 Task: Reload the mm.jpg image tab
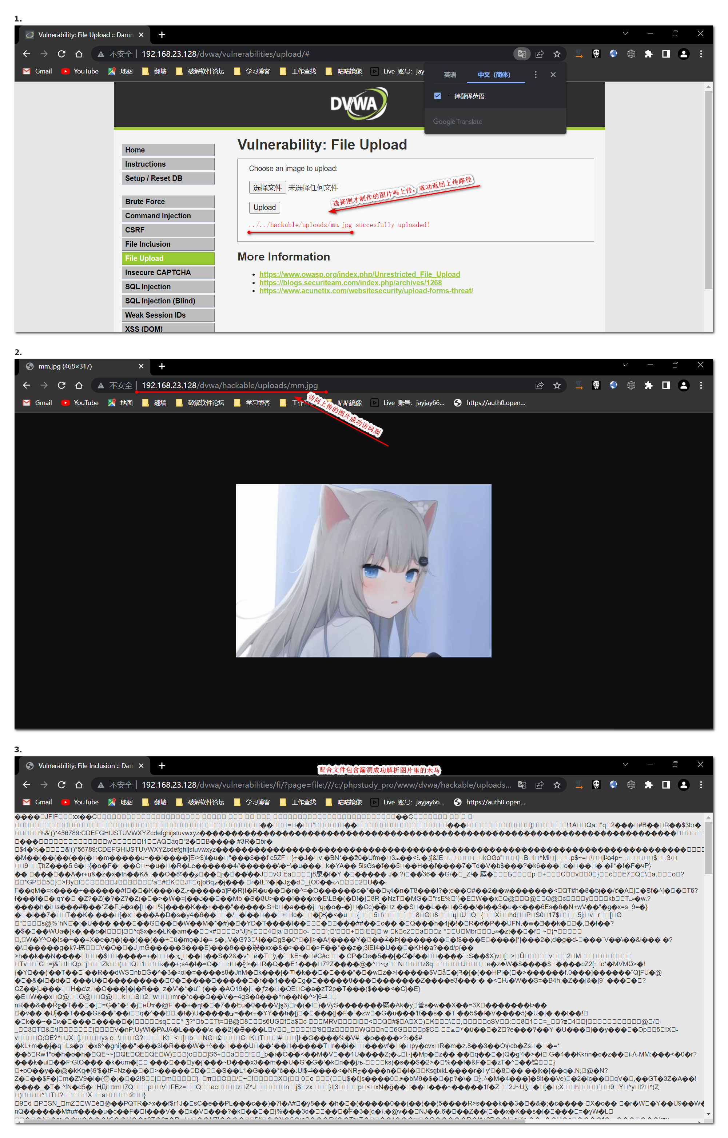61,385
